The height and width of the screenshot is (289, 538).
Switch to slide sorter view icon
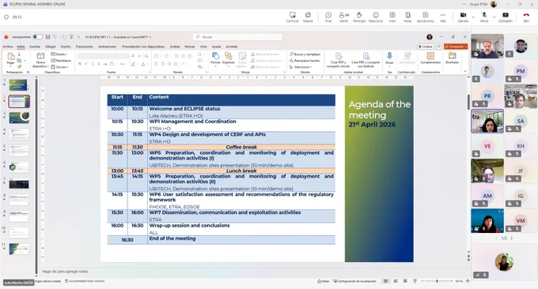tap(396, 281)
